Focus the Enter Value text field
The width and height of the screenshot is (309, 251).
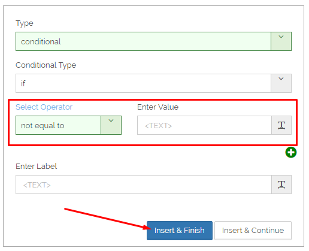coord(204,125)
